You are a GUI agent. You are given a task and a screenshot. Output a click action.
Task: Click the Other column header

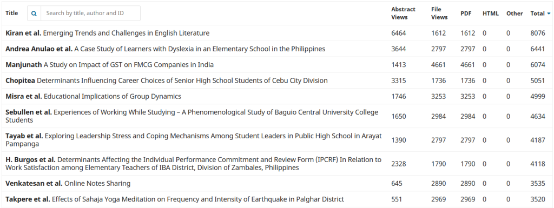pos(514,14)
